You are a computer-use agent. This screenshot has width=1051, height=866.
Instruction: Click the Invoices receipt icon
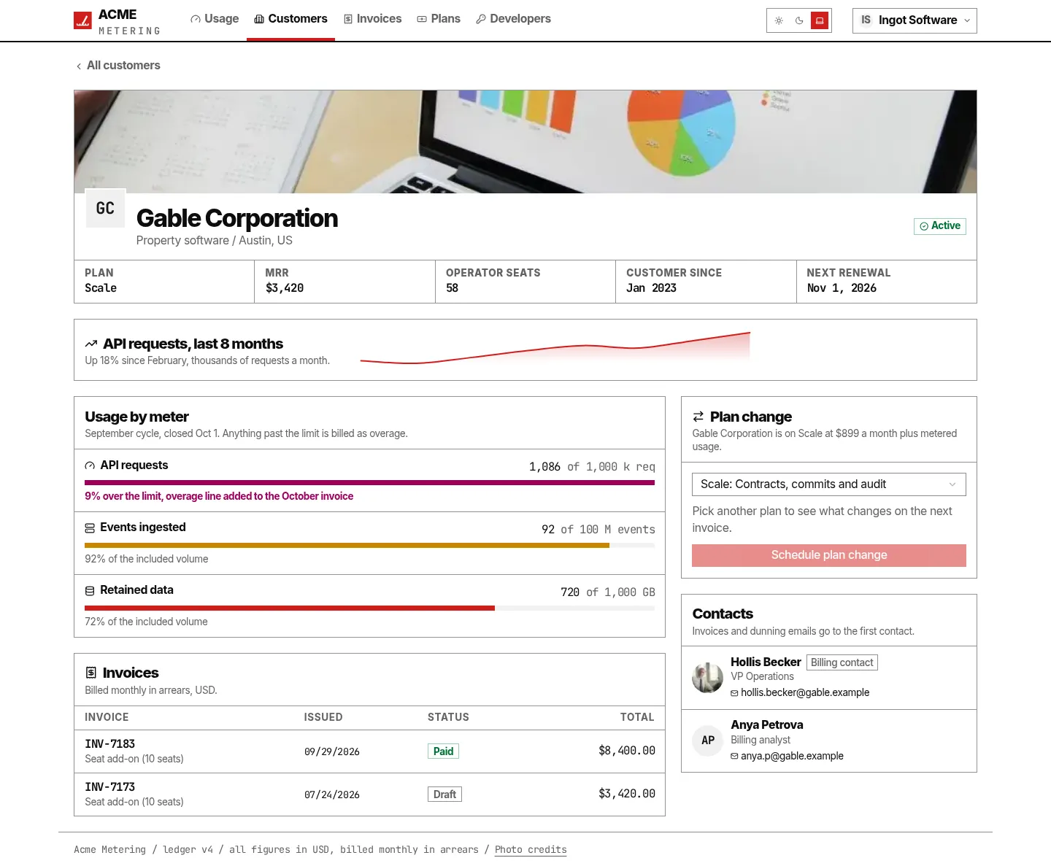pos(91,673)
